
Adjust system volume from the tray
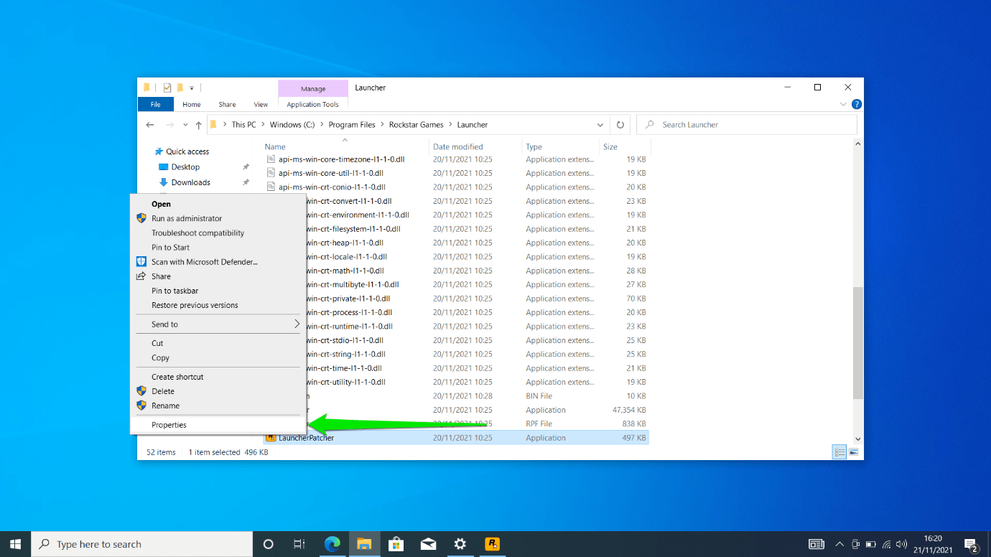(x=901, y=543)
